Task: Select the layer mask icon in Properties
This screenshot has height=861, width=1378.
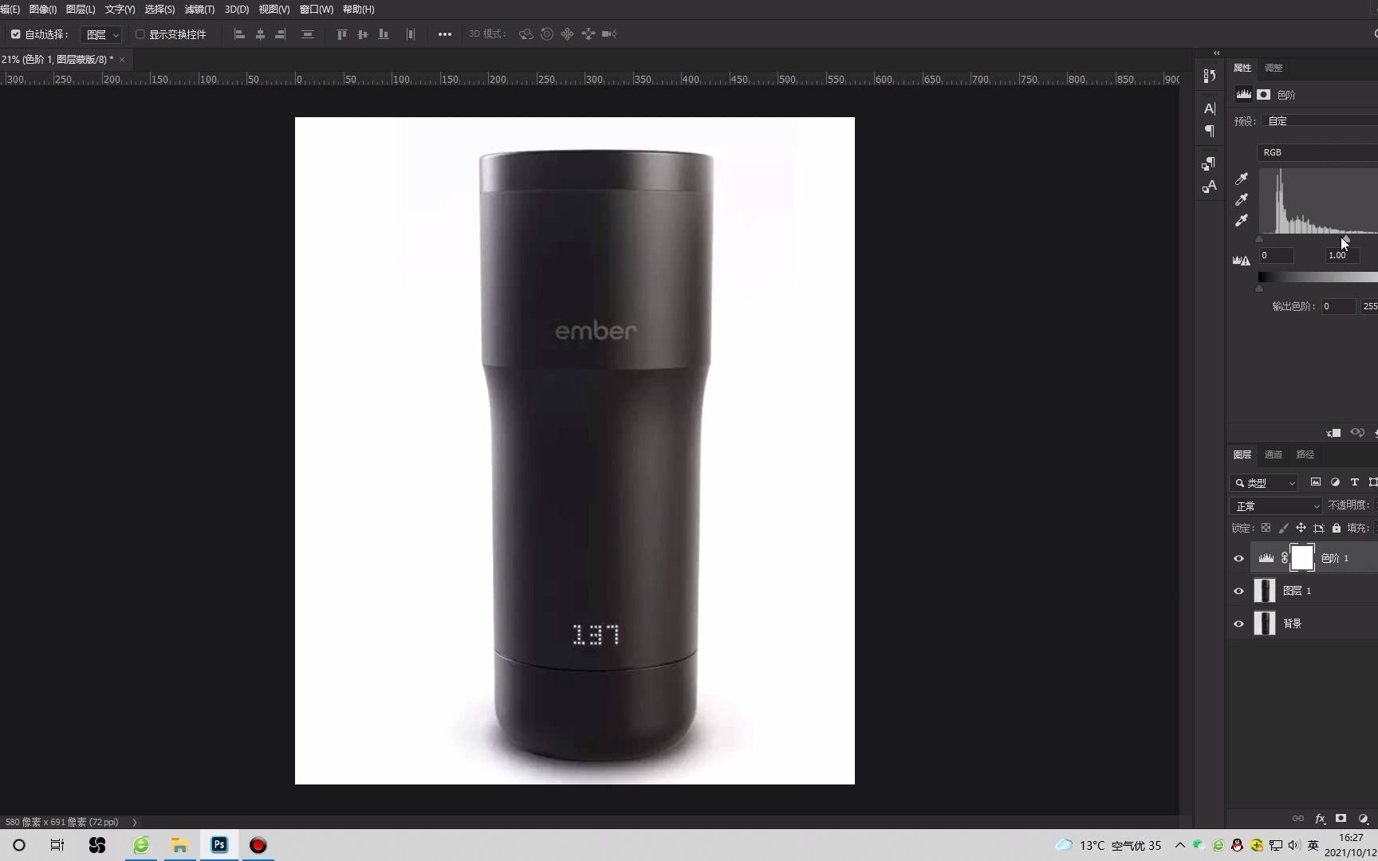Action: (x=1264, y=94)
